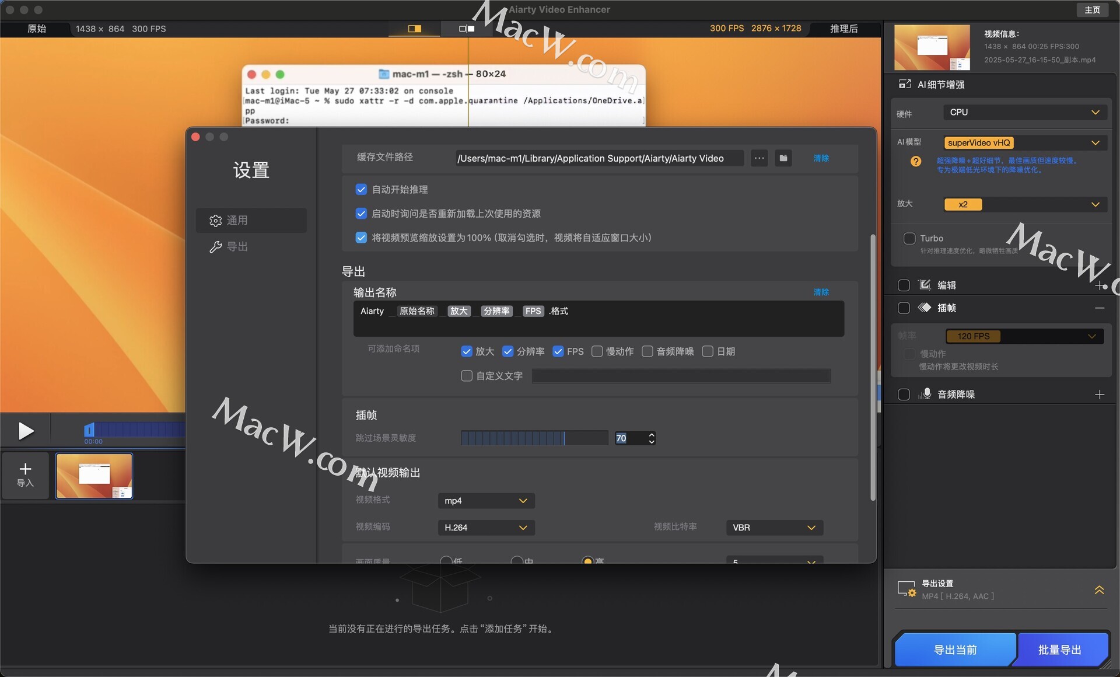Click the video info thumbnail top right
This screenshot has width=1120, height=677.
(x=932, y=47)
